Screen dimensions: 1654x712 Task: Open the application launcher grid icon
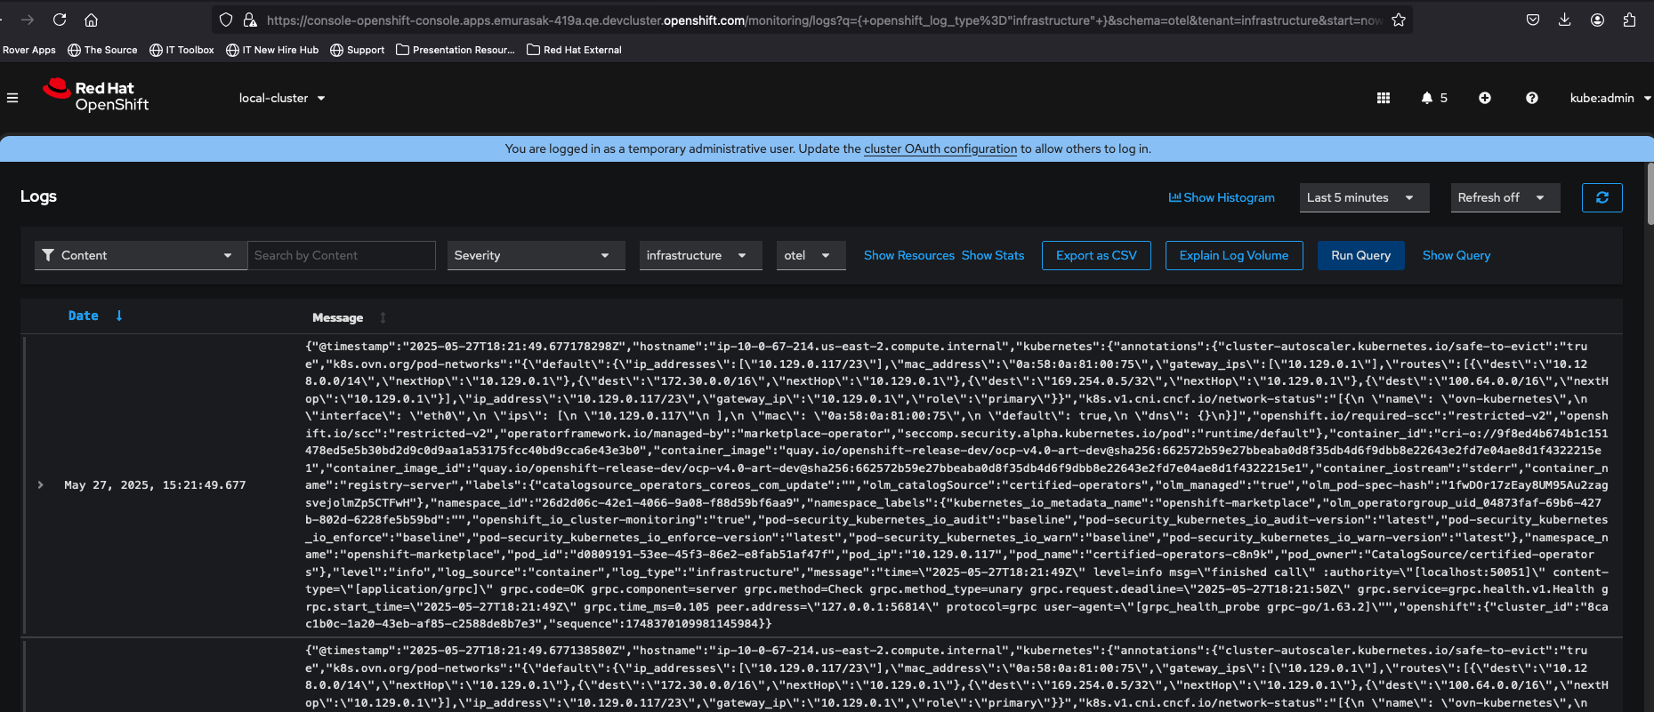point(1384,98)
